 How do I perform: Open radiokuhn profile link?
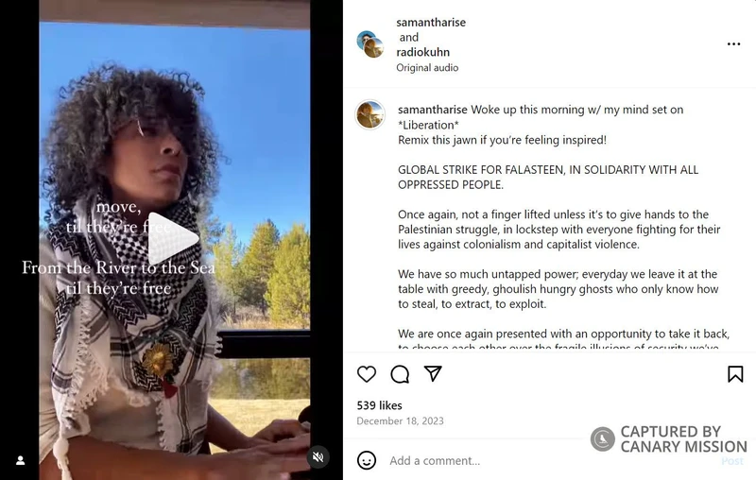422,52
